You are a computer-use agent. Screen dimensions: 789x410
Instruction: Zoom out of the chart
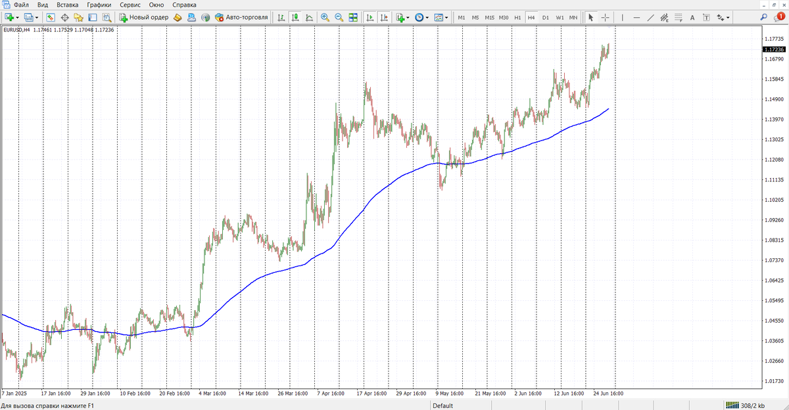338,18
